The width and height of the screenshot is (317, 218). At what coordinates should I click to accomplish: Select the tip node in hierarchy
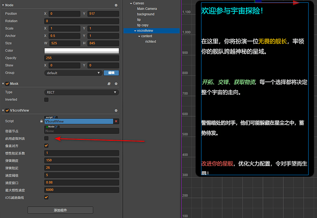tap(139, 20)
